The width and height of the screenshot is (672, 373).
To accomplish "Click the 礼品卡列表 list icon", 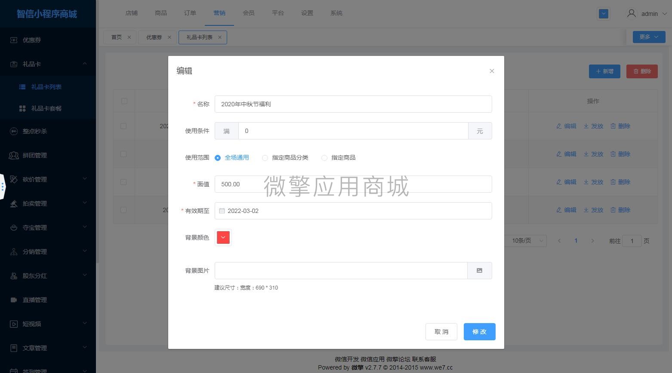I will [x=22, y=87].
